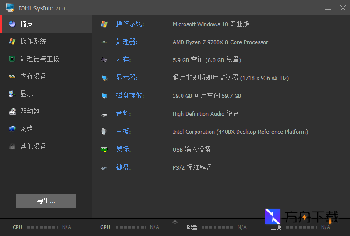The height and width of the screenshot is (236, 350).
Task: Click the disk storage icon next to 磁盘存储:
Action: tap(104, 96)
